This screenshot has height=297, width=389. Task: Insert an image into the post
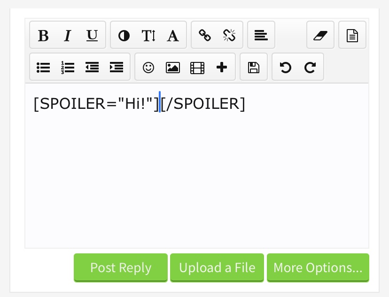tap(173, 68)
